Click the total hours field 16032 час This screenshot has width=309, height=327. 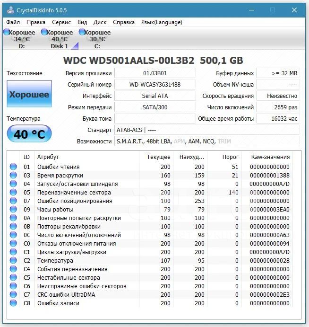(278, 118)
